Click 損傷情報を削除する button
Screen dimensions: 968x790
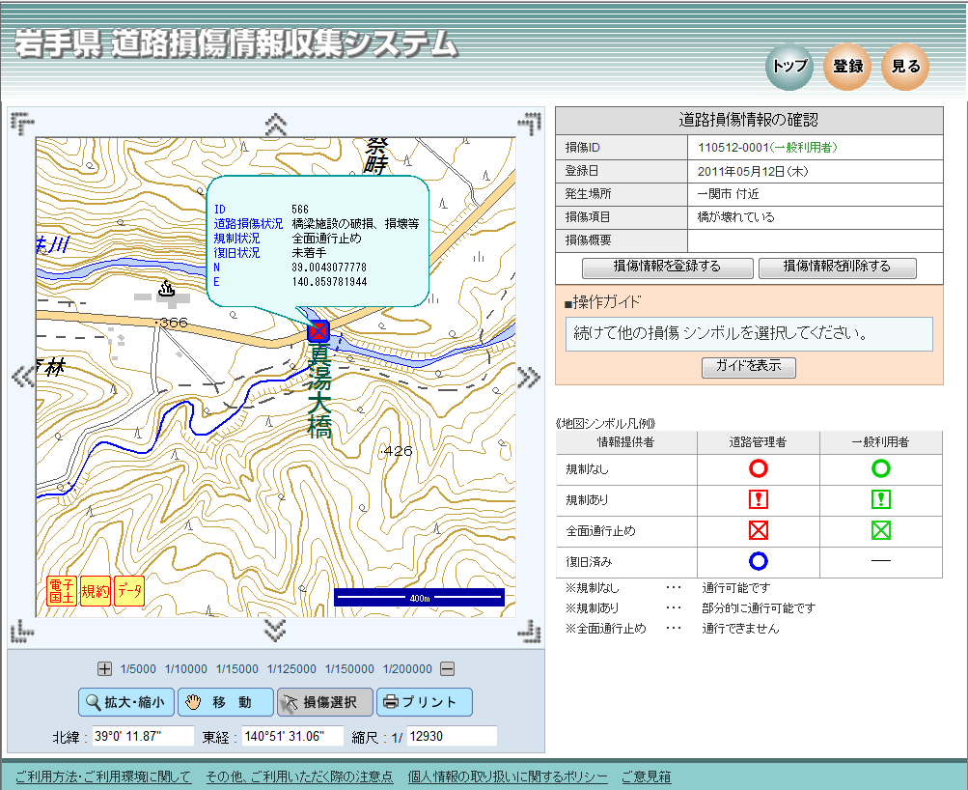837,267
